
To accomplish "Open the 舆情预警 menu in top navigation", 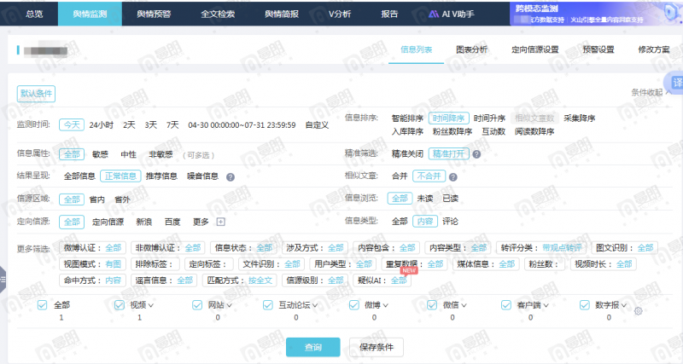I will coord(154,14).
